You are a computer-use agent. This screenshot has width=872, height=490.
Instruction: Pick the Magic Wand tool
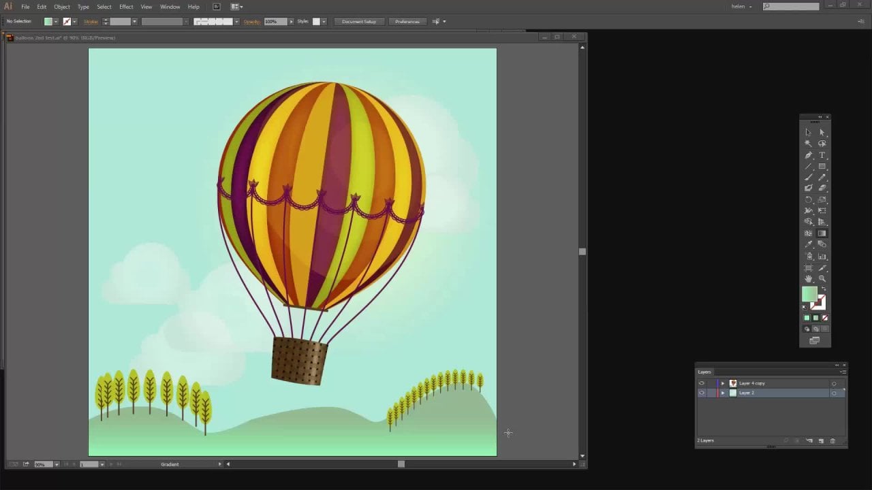point(809,144)
